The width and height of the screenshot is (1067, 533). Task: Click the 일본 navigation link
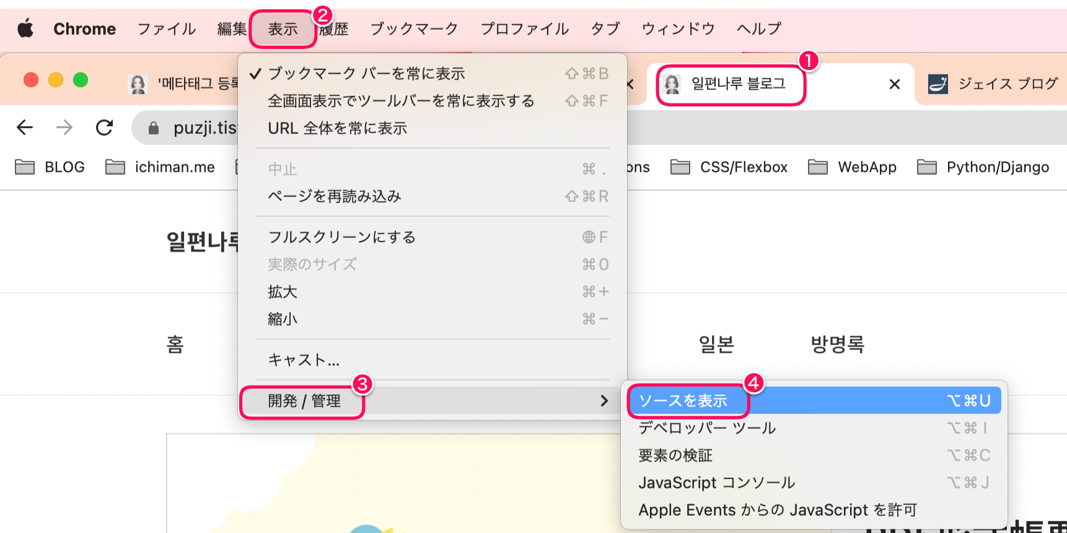pyautogui.click(x=716, y=344)
